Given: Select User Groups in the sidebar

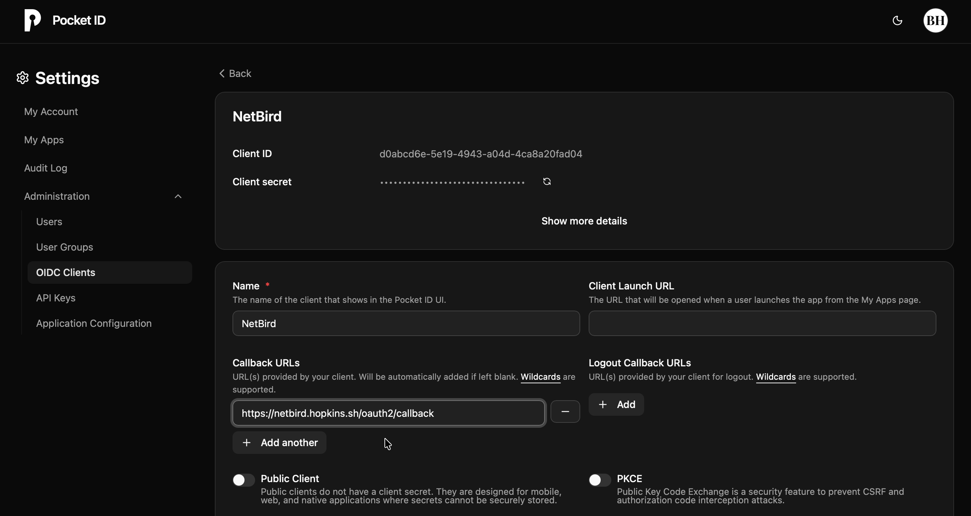Looking at the screenshot, I should 64,247.
